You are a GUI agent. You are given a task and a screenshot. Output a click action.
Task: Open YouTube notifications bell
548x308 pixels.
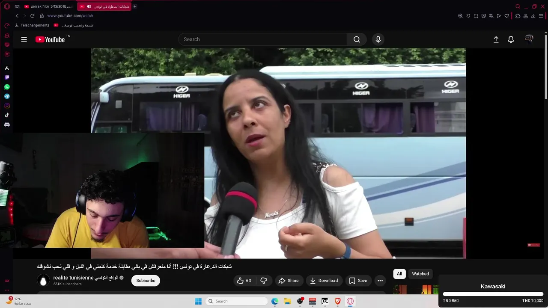511,39
